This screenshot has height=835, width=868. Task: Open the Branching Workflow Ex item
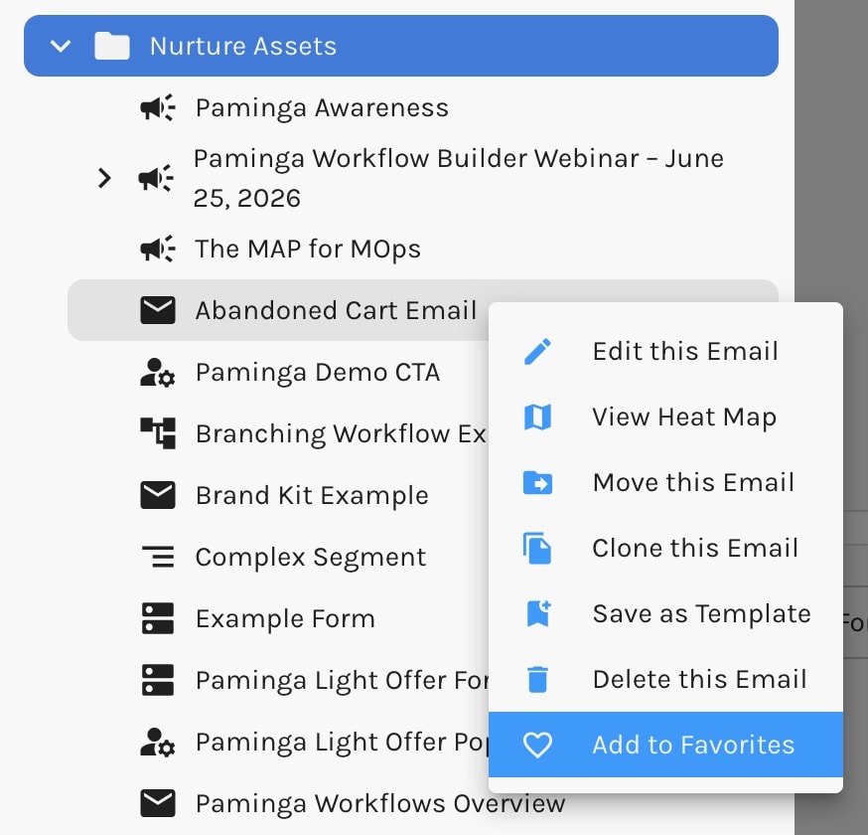pos(341,433)
